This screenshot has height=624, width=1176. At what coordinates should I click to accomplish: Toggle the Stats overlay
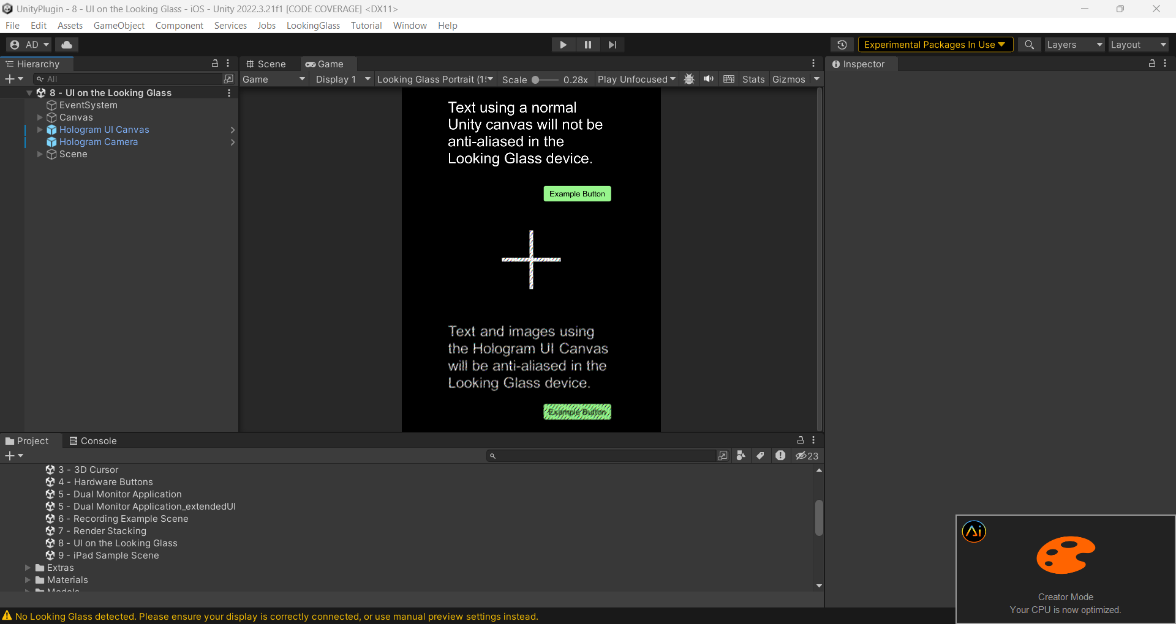click(x=753, y=80)
